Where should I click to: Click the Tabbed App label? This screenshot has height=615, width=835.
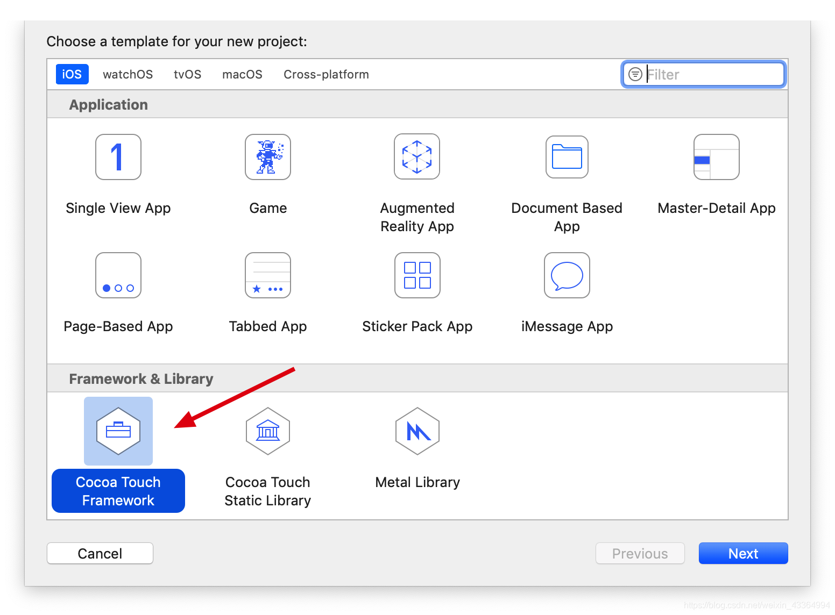[268, 326]
